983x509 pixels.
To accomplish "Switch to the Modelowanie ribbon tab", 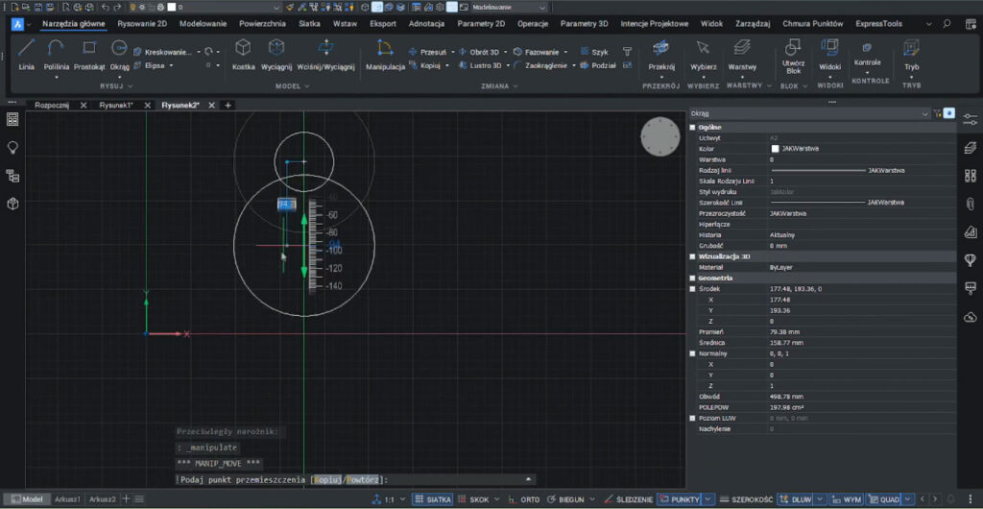I will click(204, 24).
